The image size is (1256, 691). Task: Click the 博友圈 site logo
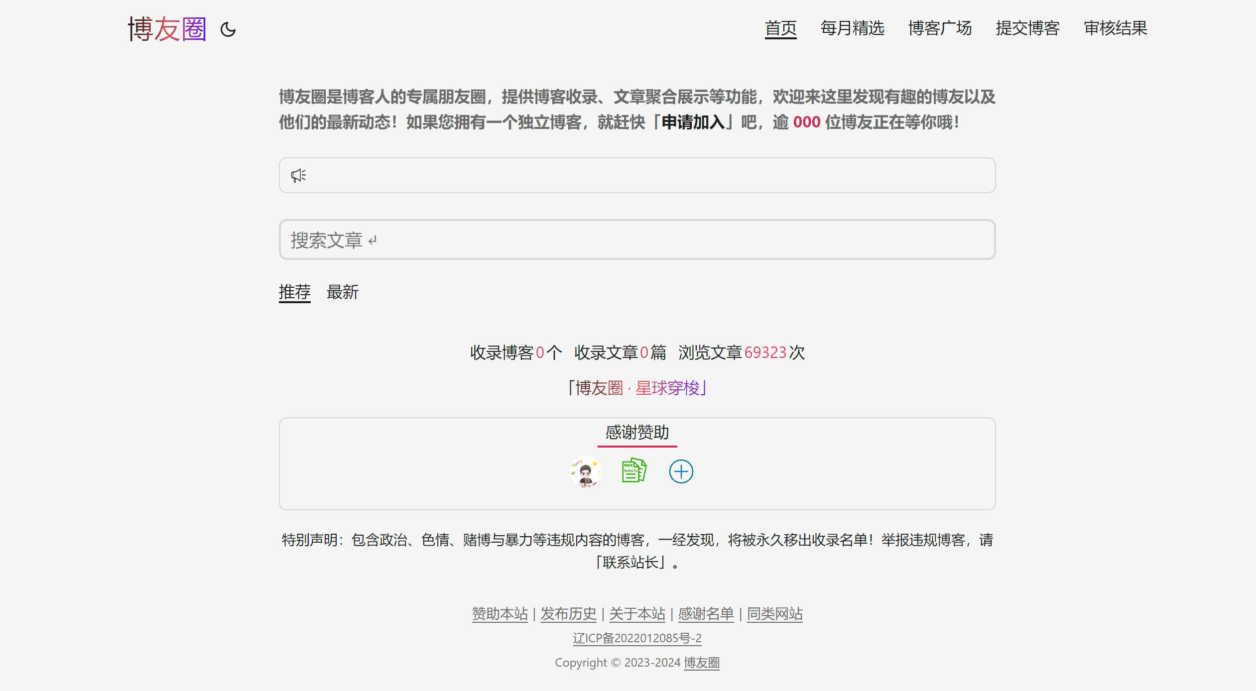coord(167,29)
